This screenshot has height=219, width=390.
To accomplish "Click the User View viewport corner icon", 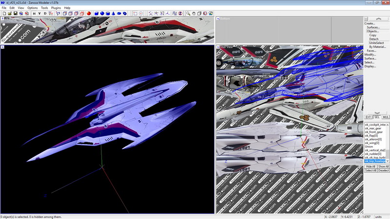I will tap(218, 47).
